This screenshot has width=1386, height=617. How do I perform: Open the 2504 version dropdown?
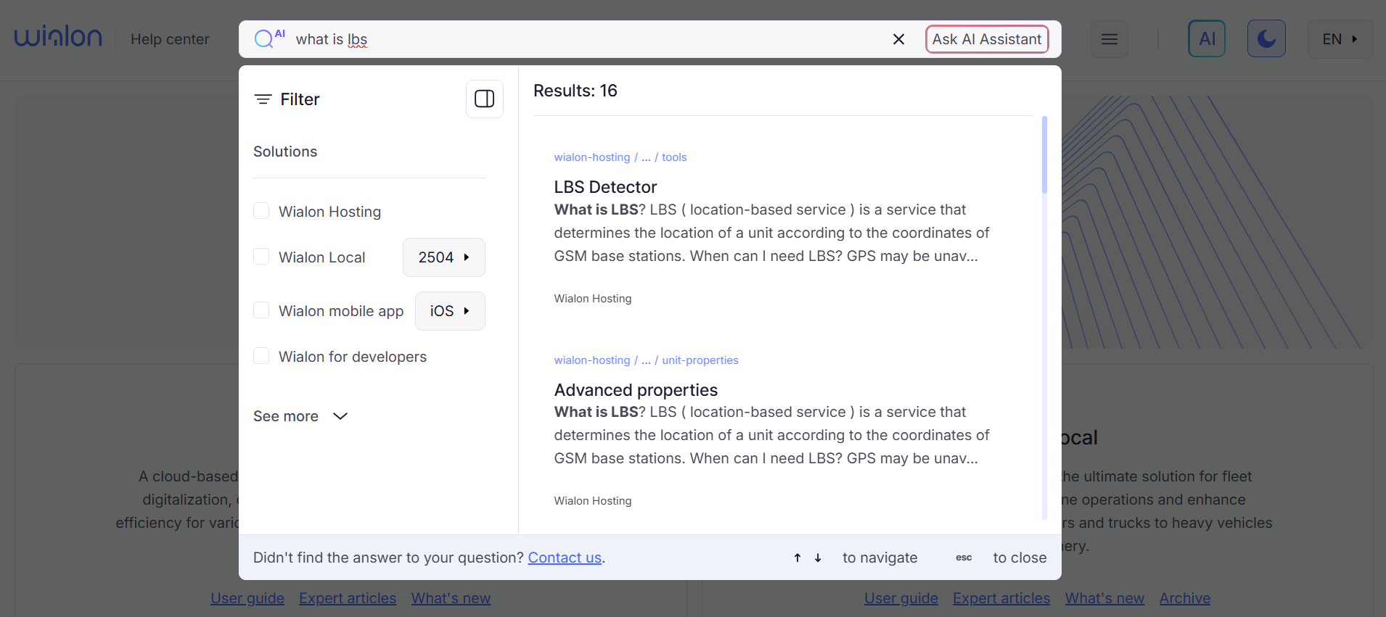click(x=444, y=257)
